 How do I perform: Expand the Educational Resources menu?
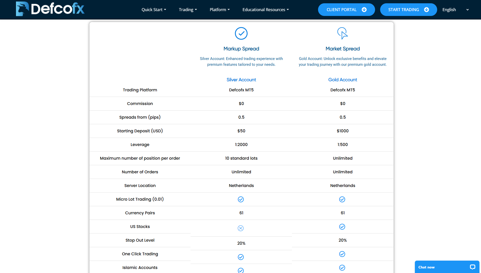266,10
